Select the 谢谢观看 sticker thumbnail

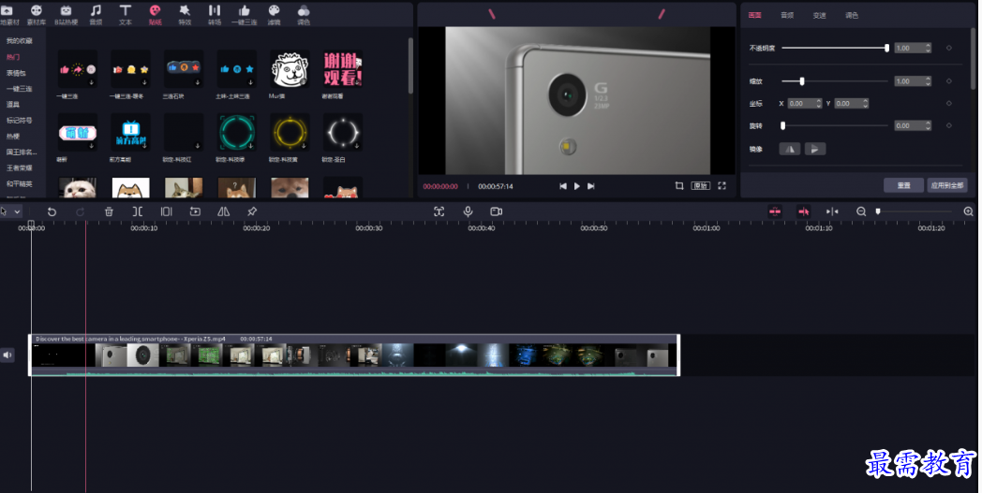click(x=342, y=69)
